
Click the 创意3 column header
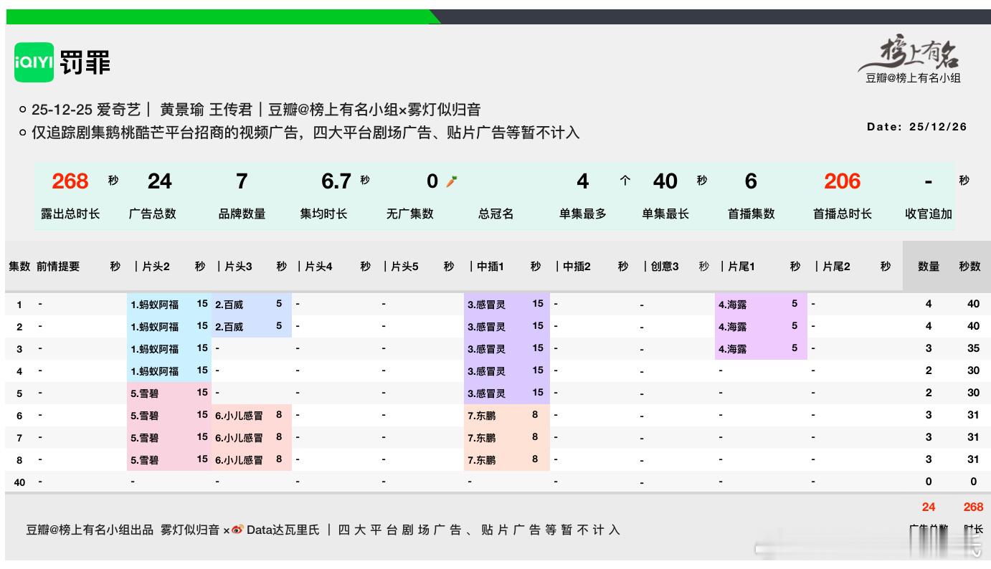(x=665, y=267)
